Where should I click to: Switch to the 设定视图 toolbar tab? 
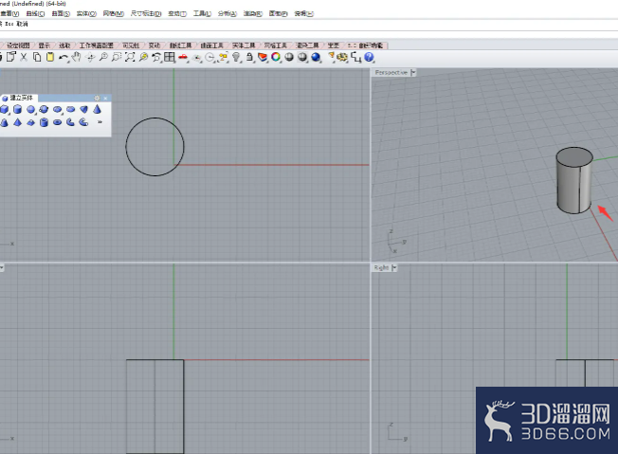pyautogui.click(x=18, y=45)
